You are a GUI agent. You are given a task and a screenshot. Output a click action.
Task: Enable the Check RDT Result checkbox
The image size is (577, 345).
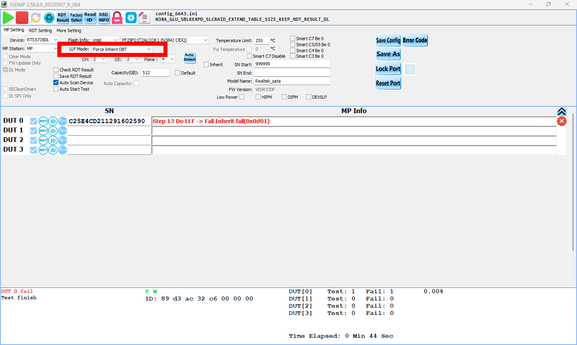tap(56, 70)
